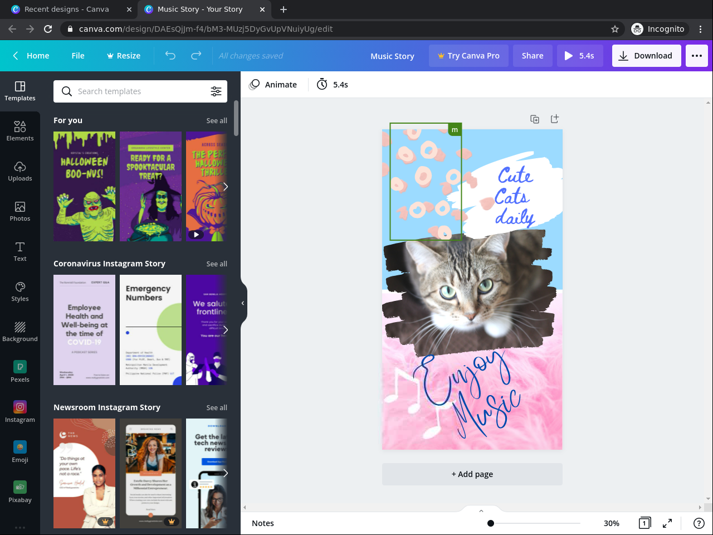Open the Background side panel
Image resolution: width=713 pixels, height=535 pixels.
[x=20, y=332]
